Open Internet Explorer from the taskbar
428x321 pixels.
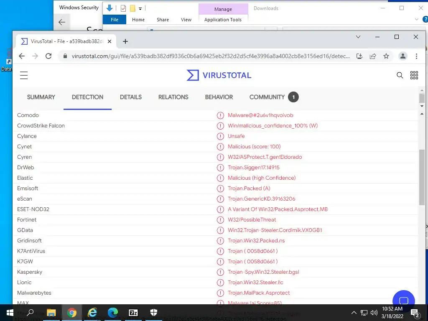pos(92,313)
